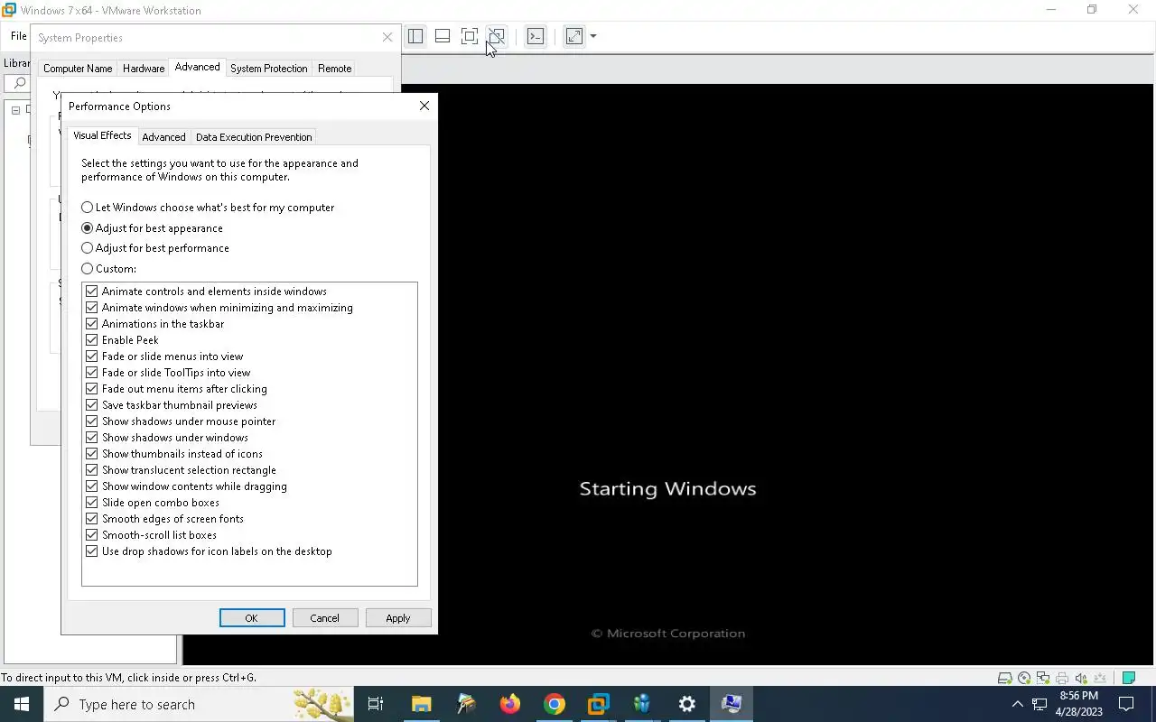Click the Unity mode icon
Viewport: 1156px width, 722px height.
(x=496, y=36)
